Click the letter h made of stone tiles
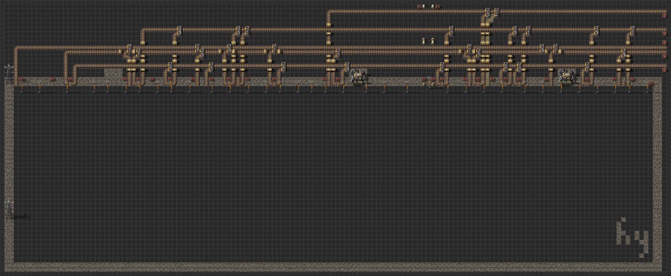The width and height of the screenshot is (671, 276). 623,231
